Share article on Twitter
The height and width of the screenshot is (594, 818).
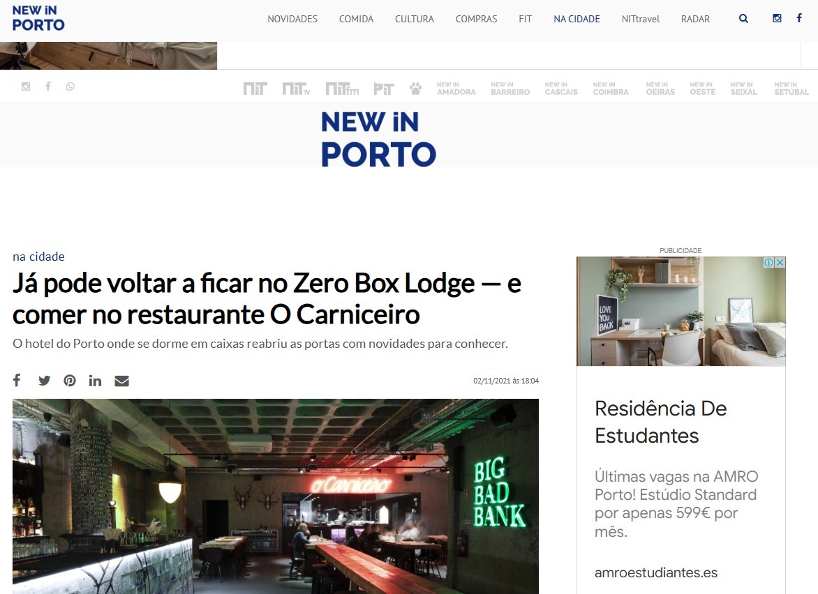point(45,381)
